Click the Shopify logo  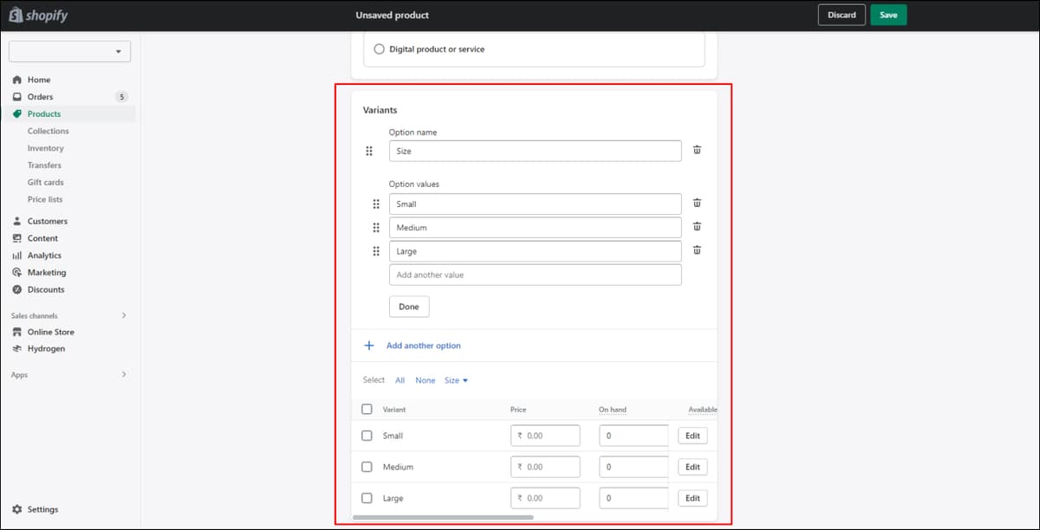[38, 15]
